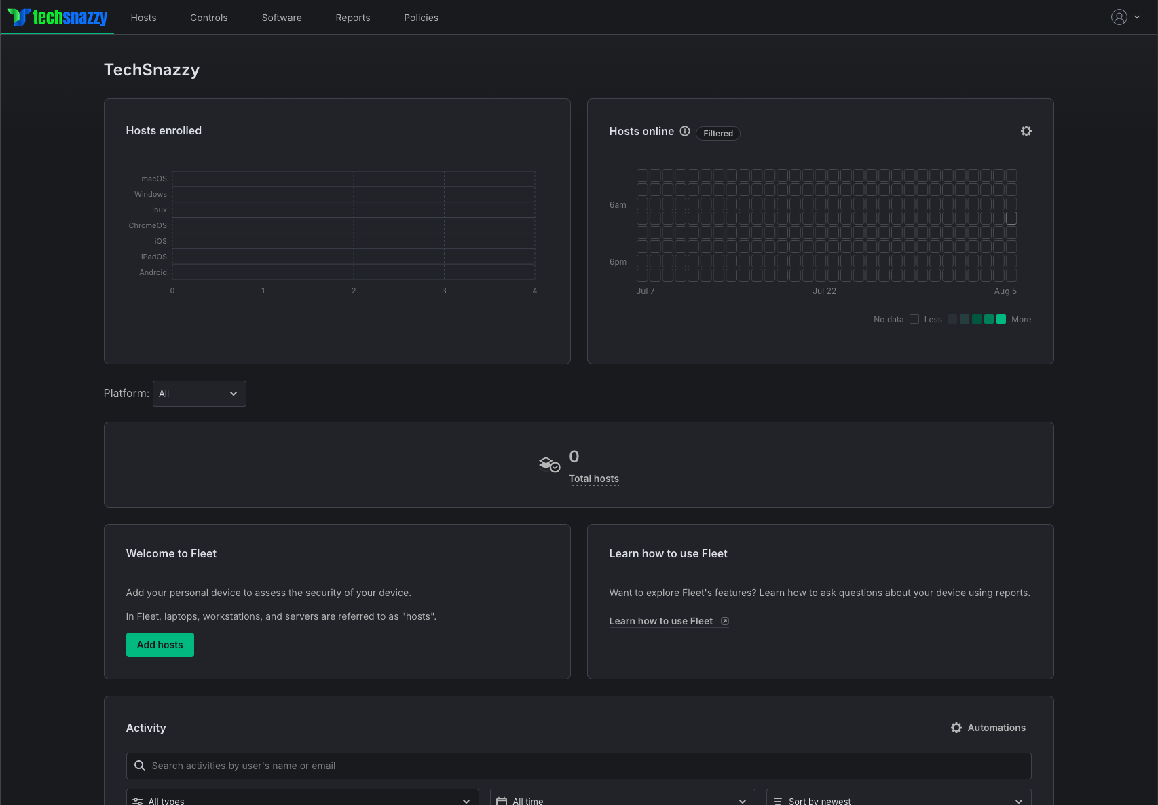Open Hosts online settings gear
Screen dimensions: 1158x805
[1026, 131]
